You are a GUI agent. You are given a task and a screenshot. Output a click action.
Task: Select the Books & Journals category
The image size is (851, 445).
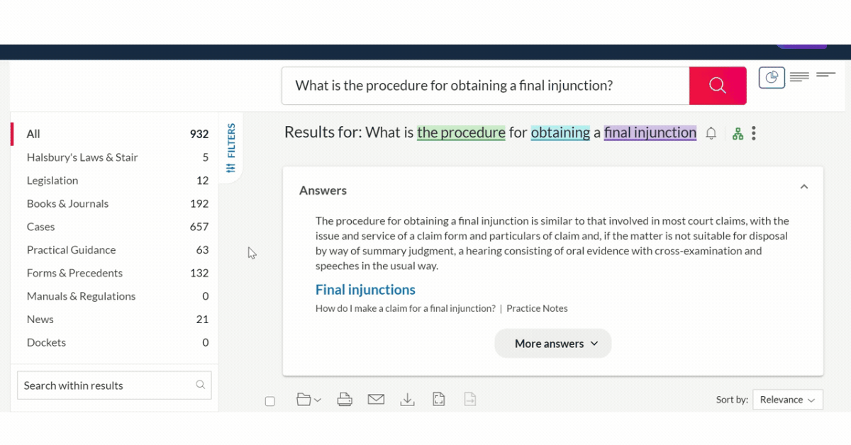(x=68, y=203)
